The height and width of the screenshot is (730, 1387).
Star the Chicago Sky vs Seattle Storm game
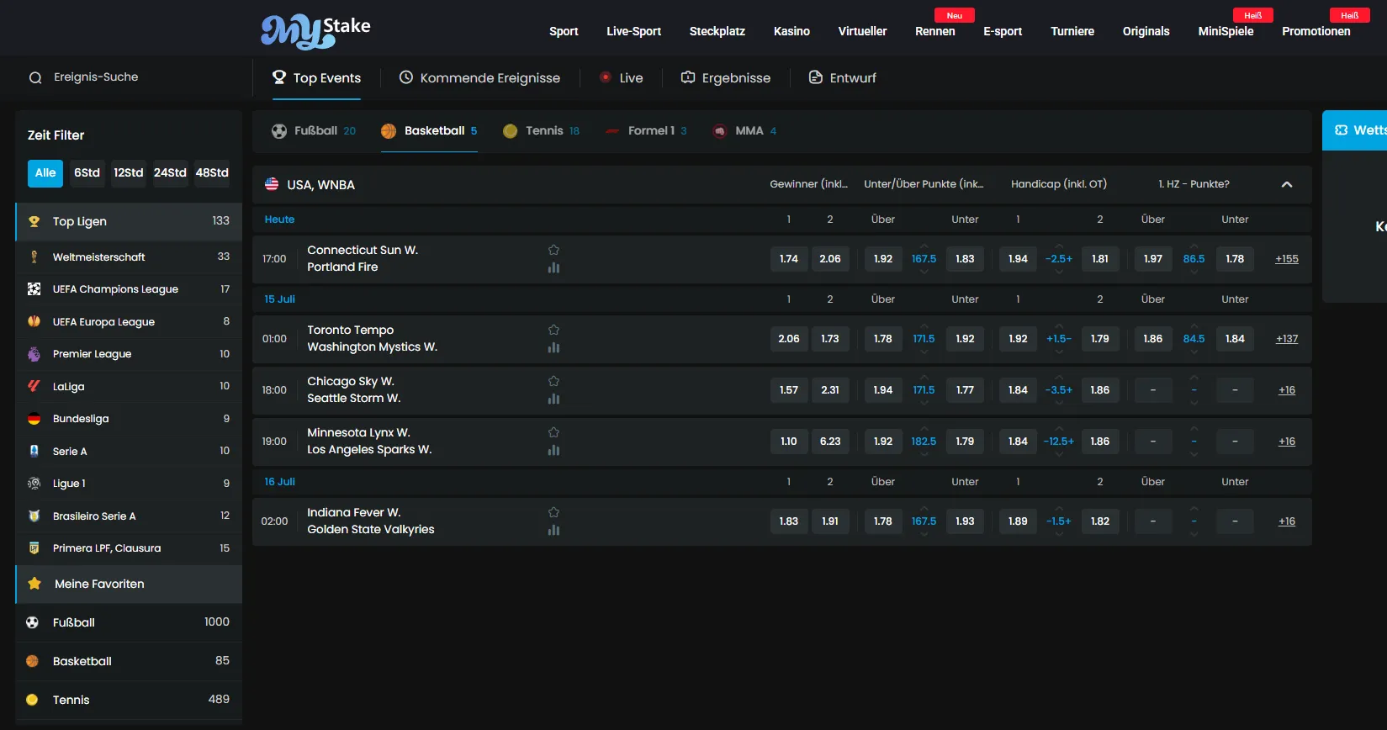pyautogui.click(x=553, y=381)
